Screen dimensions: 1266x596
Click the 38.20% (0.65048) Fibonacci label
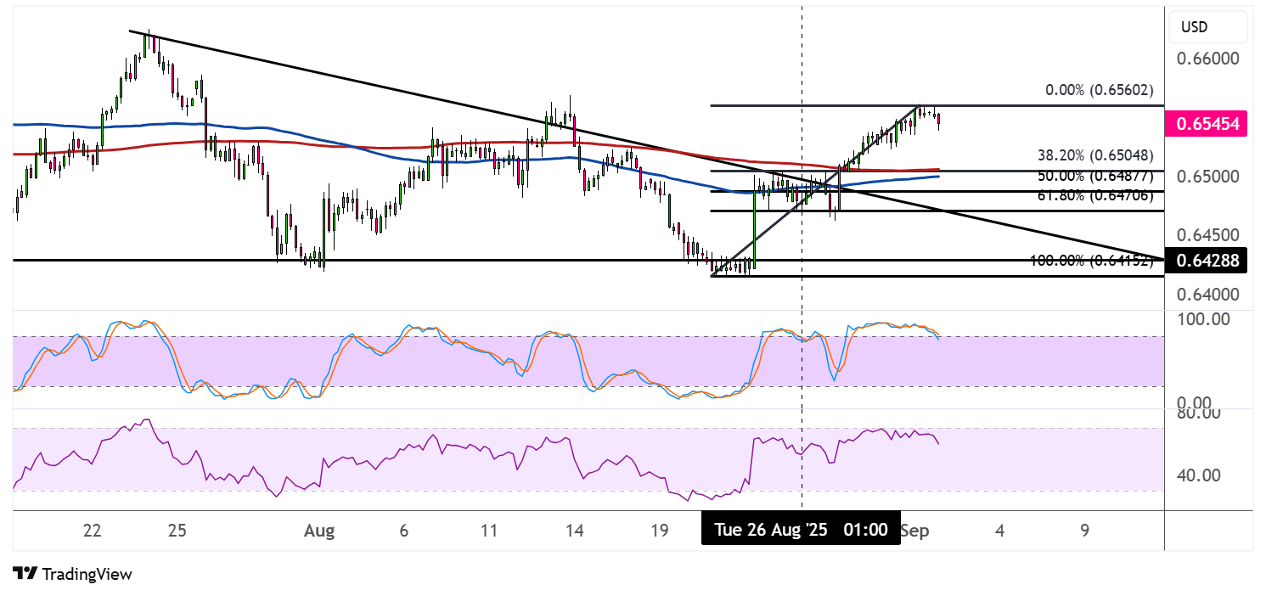(1095, 156)
